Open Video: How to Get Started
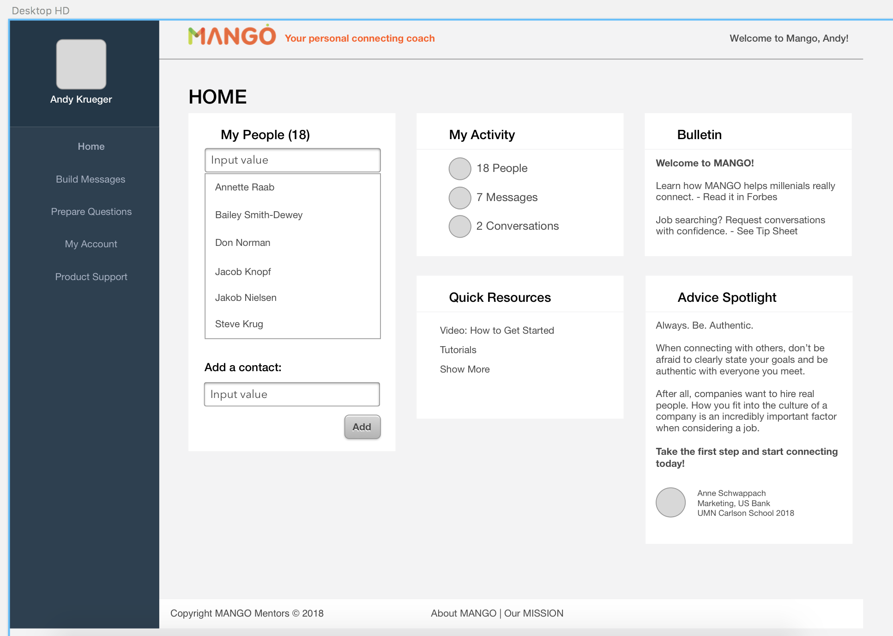This screenshot has width=893, height=636. coord(497,330)
